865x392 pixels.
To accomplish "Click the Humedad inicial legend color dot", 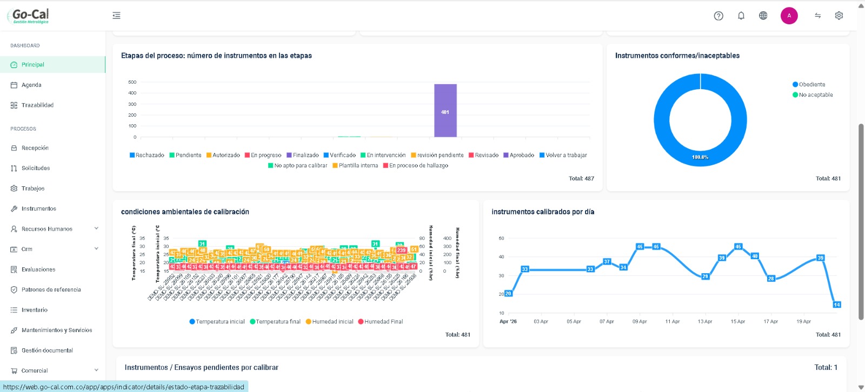I will tap(309, 322).
